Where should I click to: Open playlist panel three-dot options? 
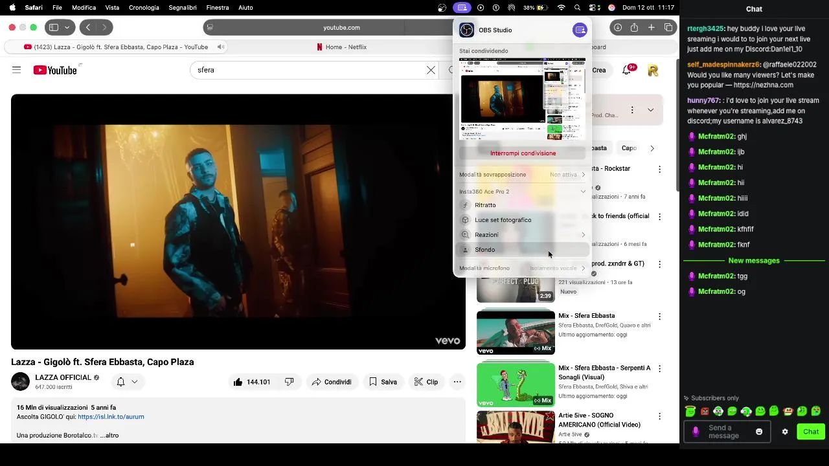coord(632,110)
